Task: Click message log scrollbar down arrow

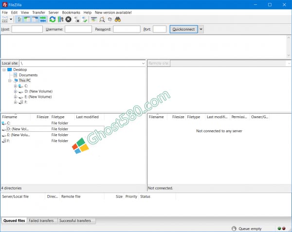Action: click(x=289, y=55)
